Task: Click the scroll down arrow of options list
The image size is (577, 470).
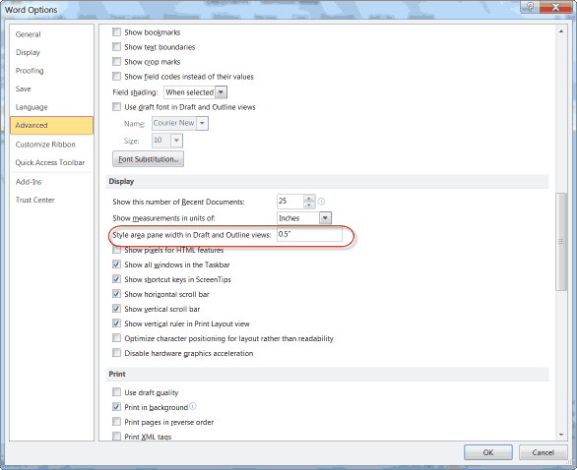Action: point(561,435)
